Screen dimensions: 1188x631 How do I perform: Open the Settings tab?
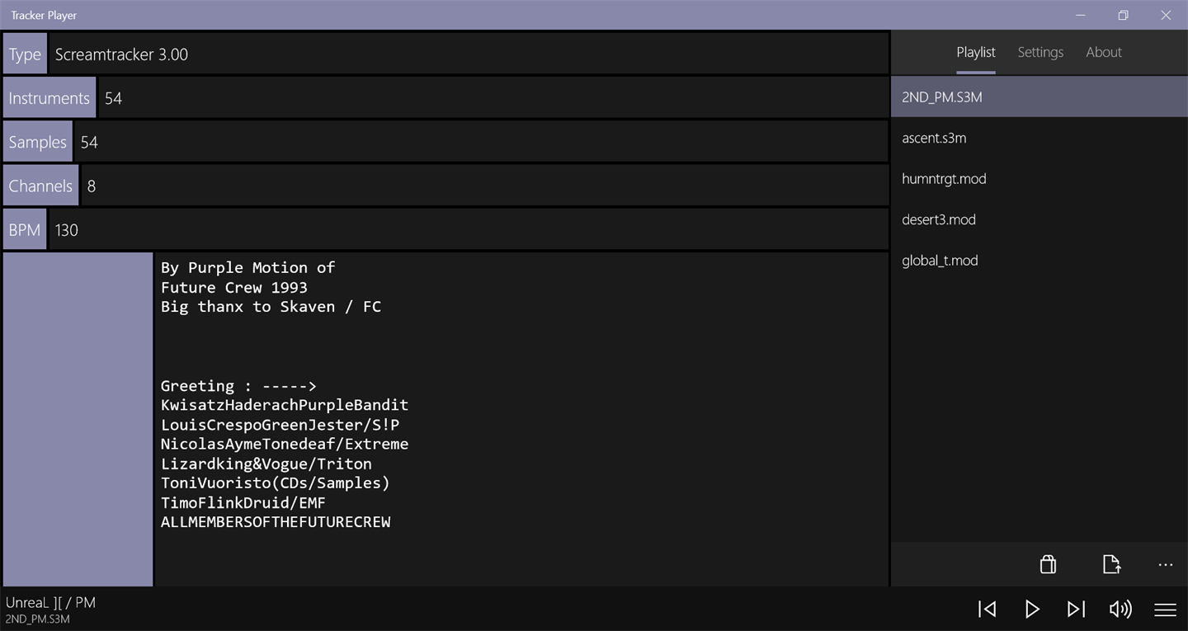(x=1040, y=52)
